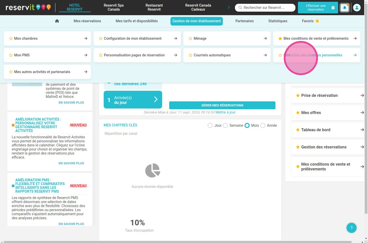Screen dimensions: 368x243
Task: Toggle favorite star for Mon PMS
Action: (11, 55)
